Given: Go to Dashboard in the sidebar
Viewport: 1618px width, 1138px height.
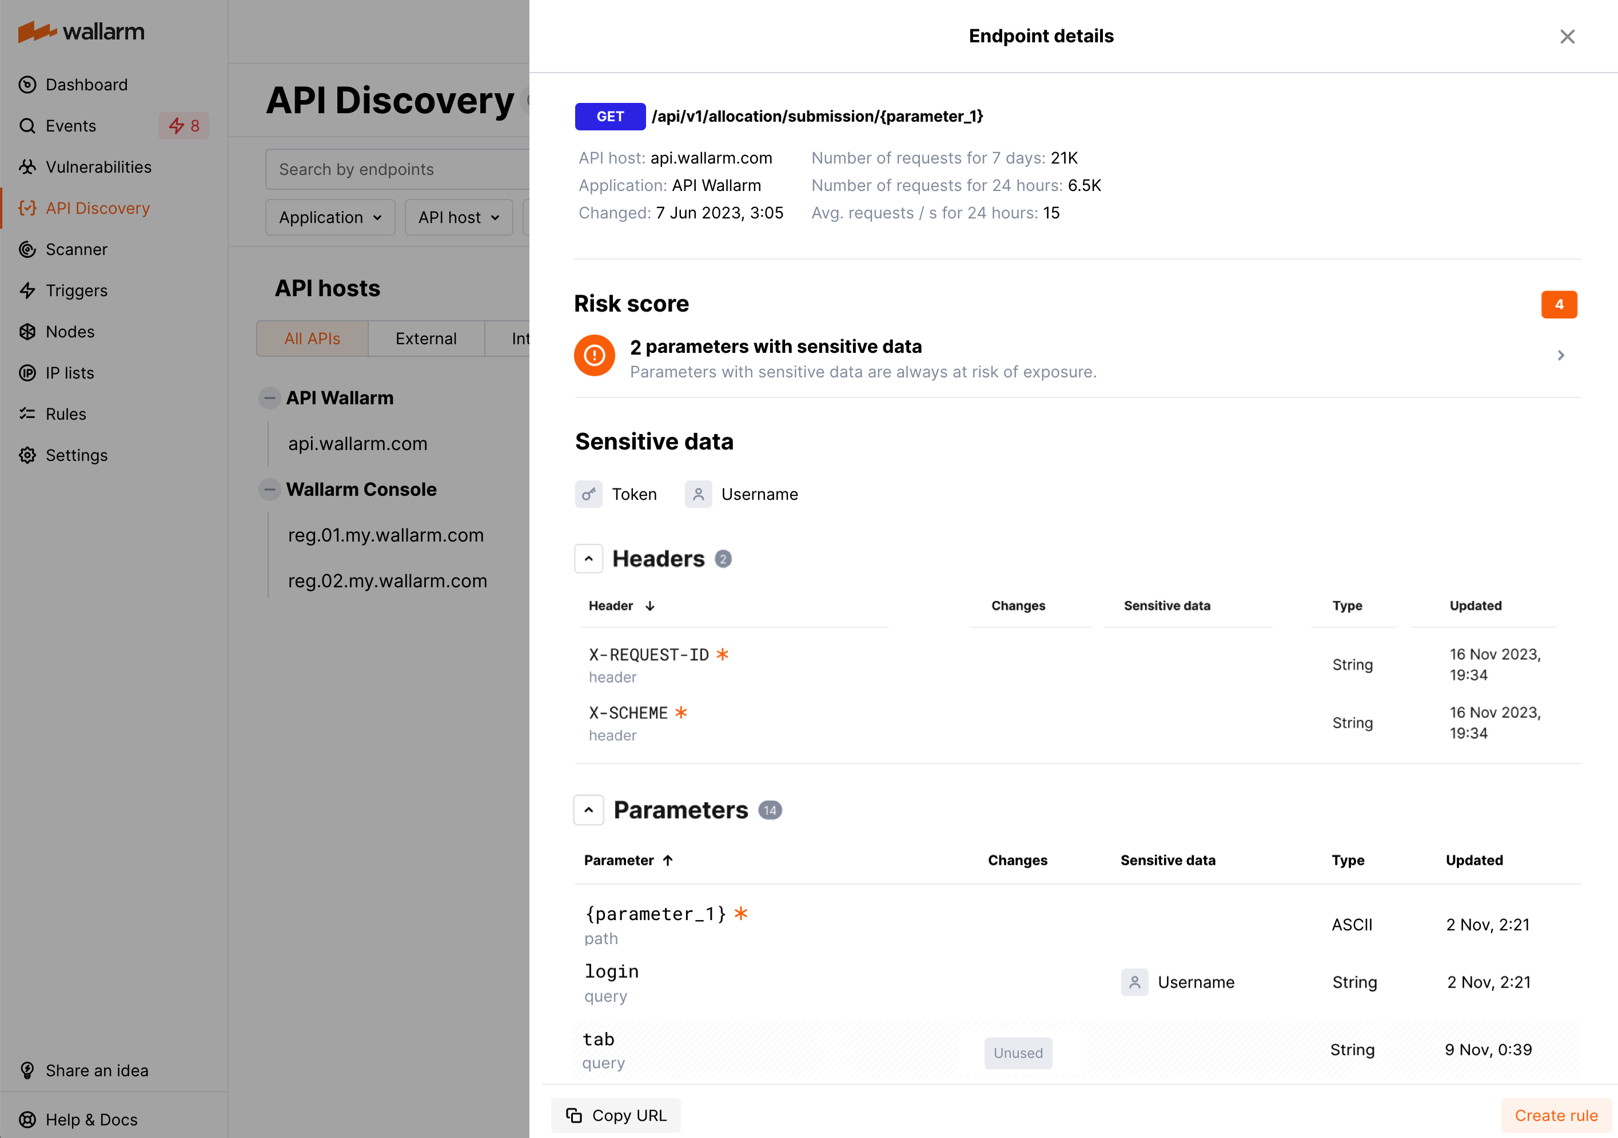Looking at the screenshot, I should [86, 85].
